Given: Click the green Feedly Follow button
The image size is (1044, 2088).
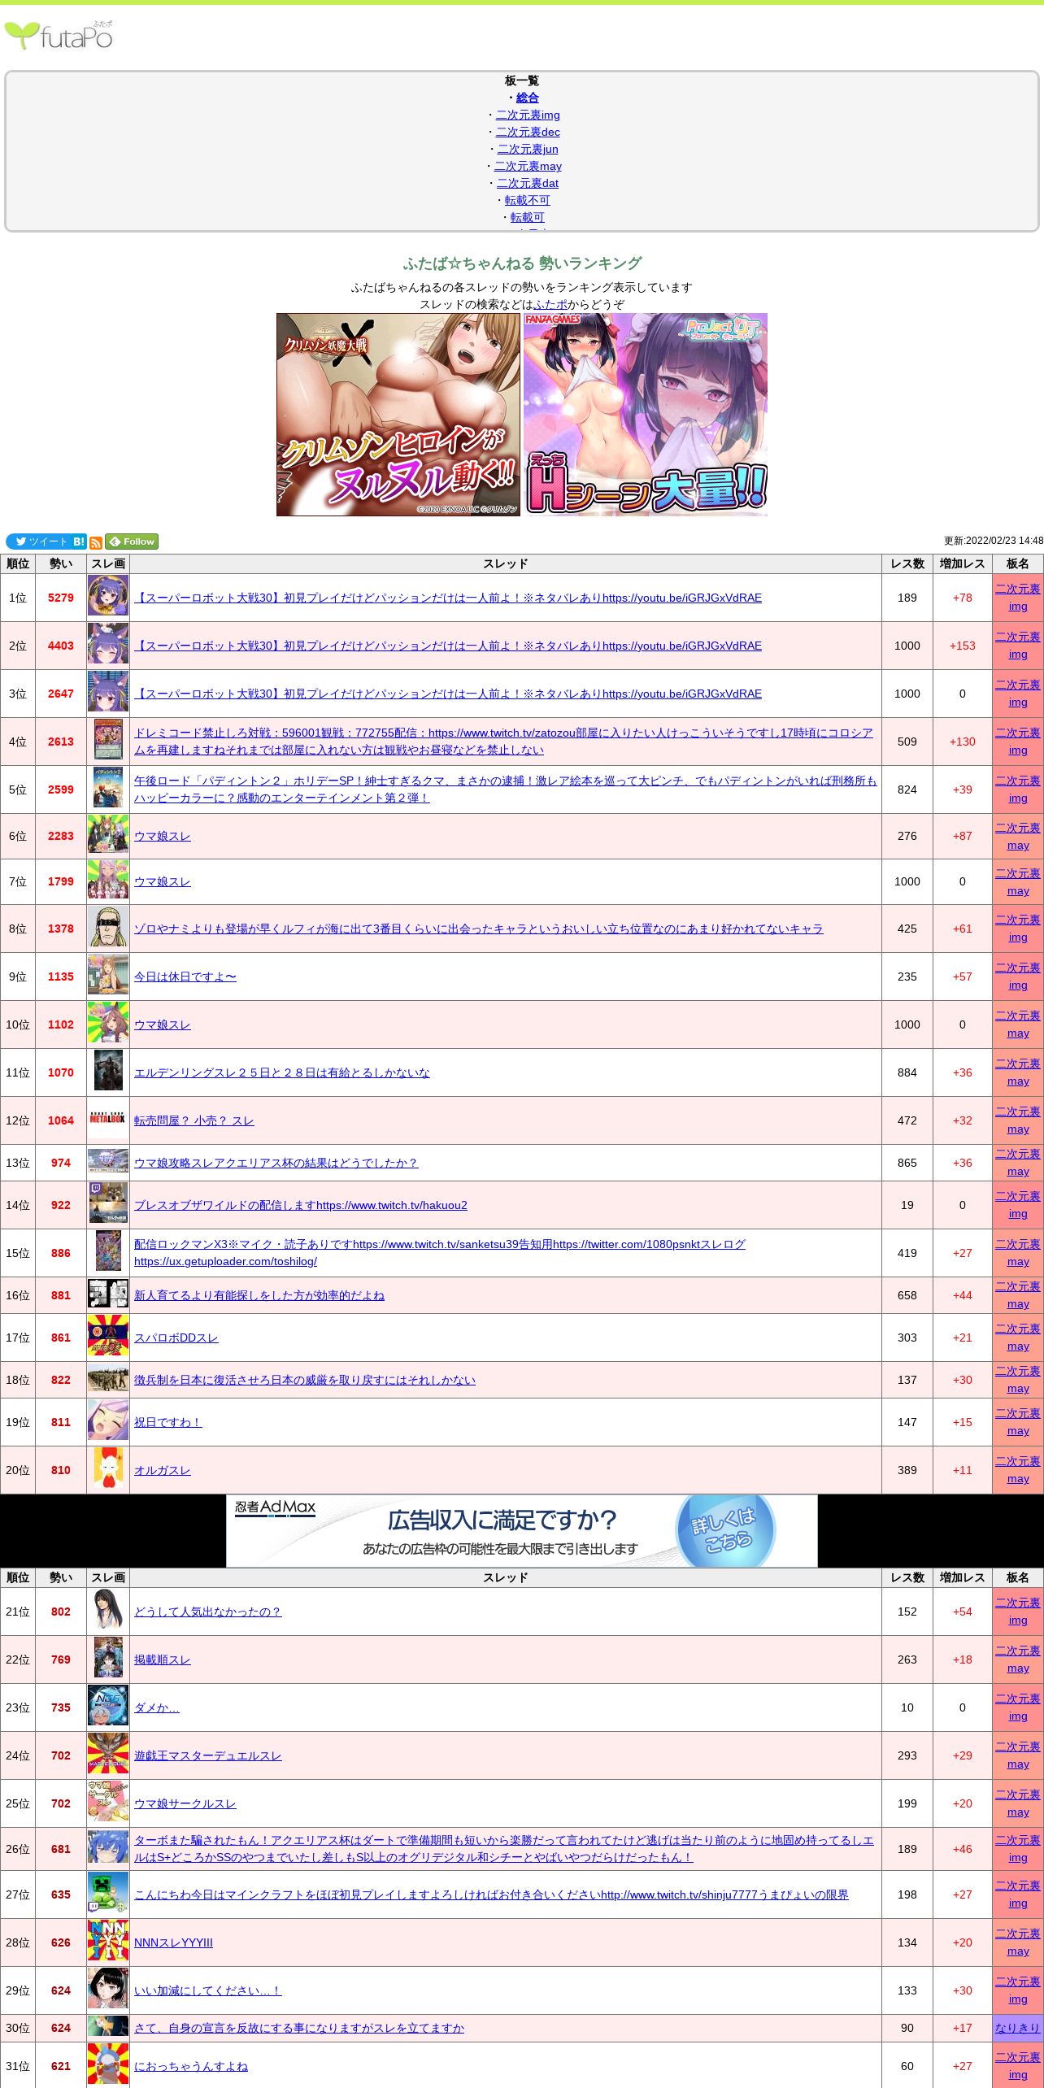Looking at the screenshot, I should pyautogui.click(x=132, y=542).
